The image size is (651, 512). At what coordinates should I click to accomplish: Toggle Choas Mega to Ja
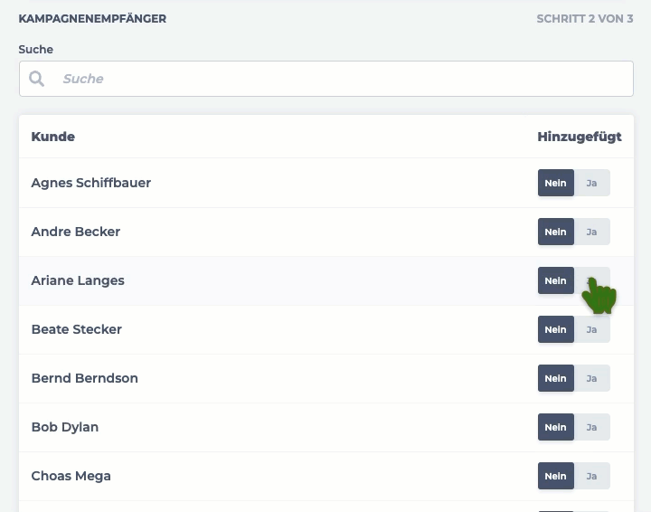tap(592, 476)
